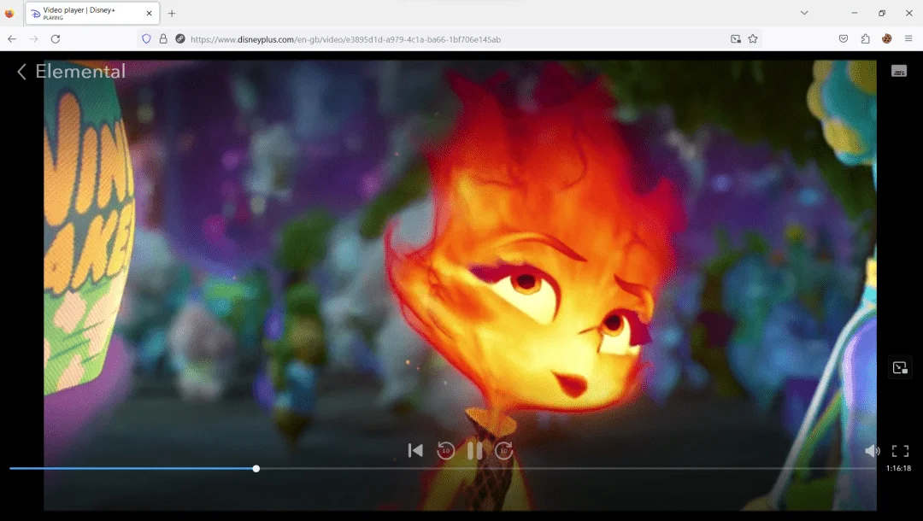Reload the Disney+ page
923x521 pixels.
coord(56,39)
